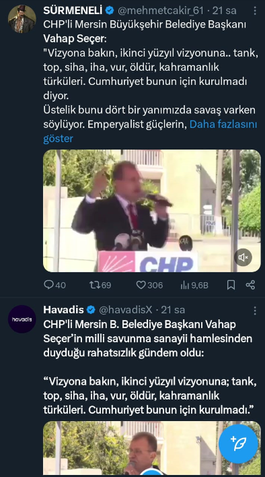Open the @mehmetcakir_61 handle
This screenshot has width=265, height=477.
click(x=160, y=11)
